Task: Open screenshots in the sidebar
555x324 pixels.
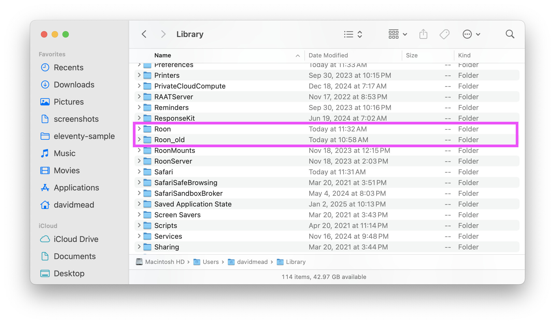Action: coord(69,119)
